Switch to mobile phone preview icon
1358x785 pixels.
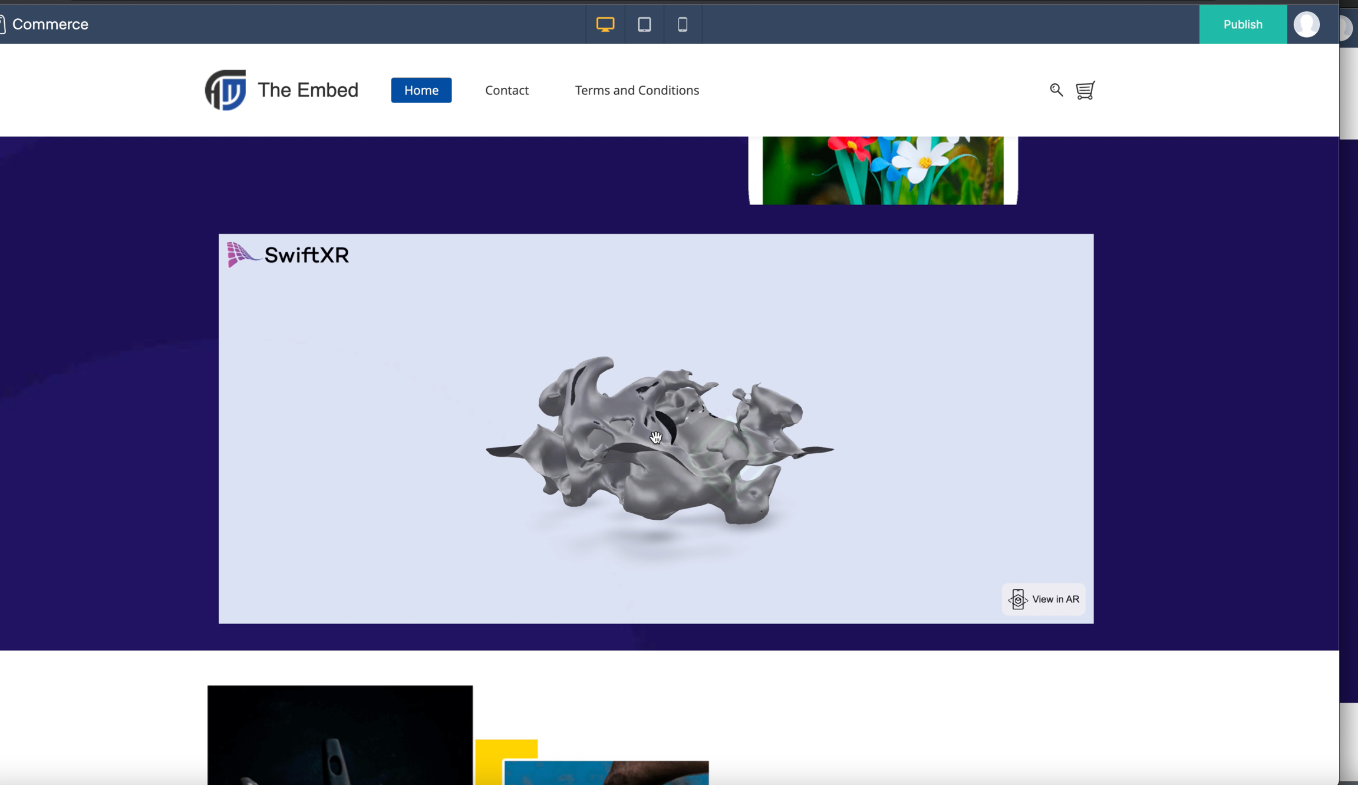pyautogui.click(x=683, y=24)
